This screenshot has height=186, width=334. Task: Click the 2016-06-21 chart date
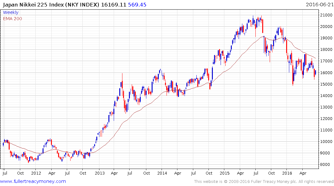click(x=319, y=5)
